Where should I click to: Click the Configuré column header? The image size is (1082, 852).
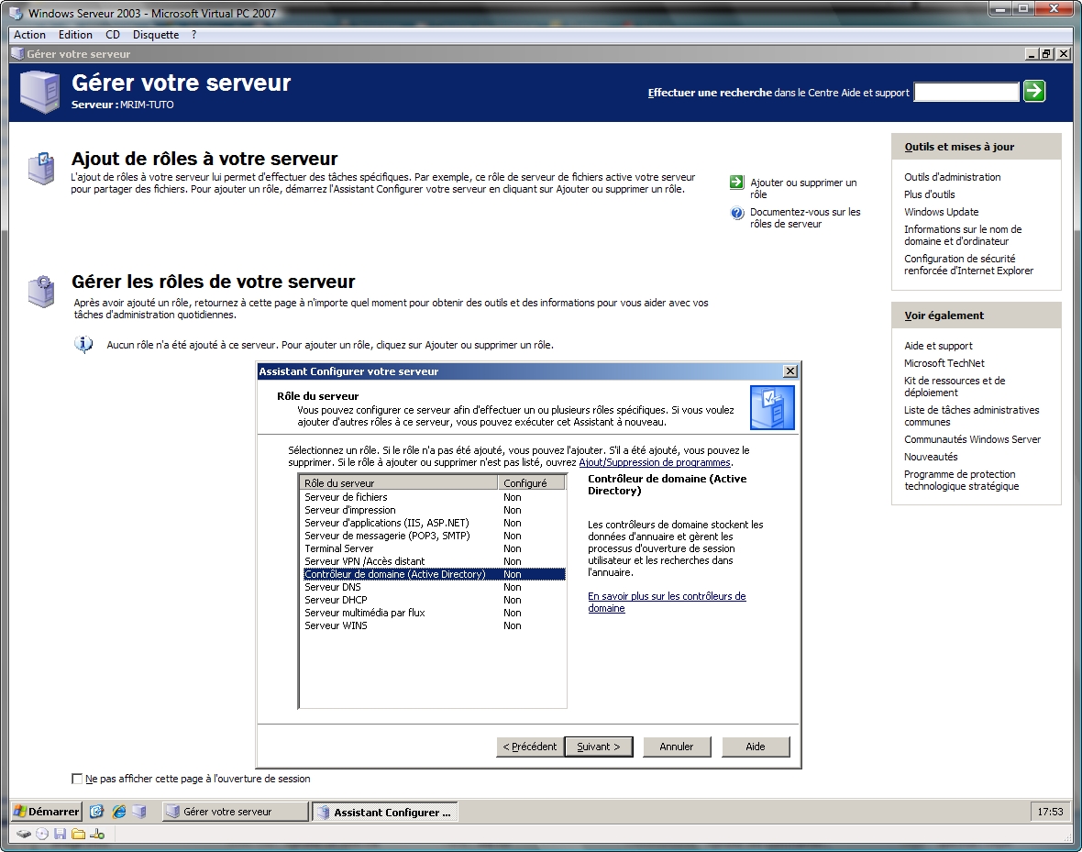point(531,483)
